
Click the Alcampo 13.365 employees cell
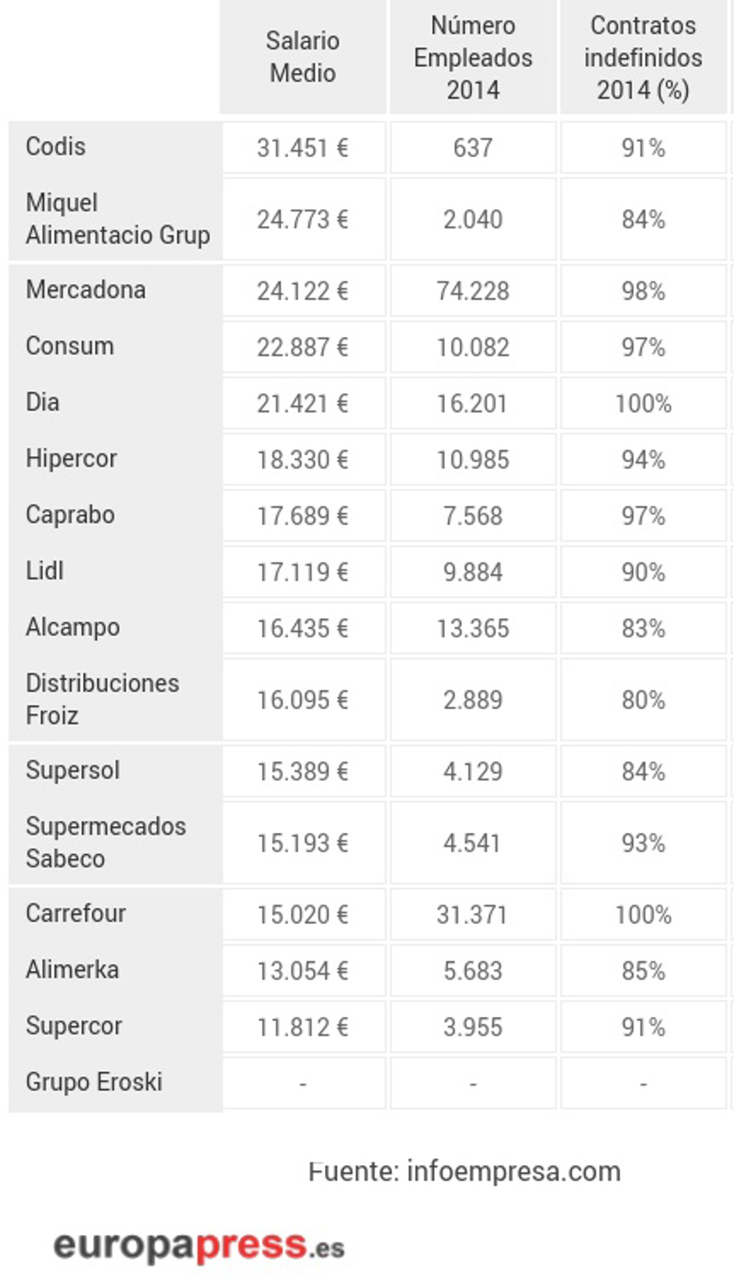[x=473, y=629]
